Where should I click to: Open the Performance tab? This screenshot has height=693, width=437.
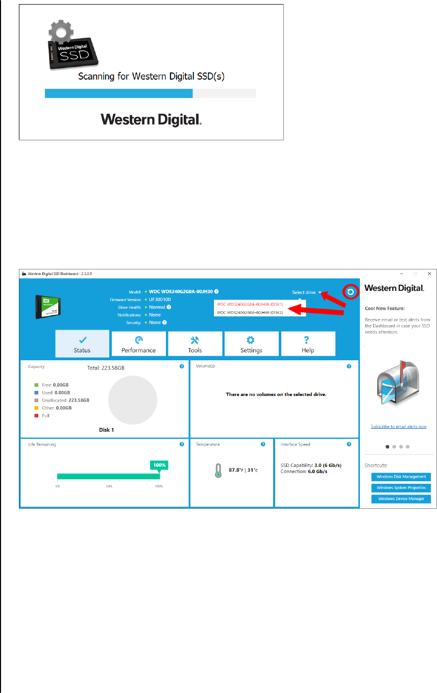(x=138, y=343)
